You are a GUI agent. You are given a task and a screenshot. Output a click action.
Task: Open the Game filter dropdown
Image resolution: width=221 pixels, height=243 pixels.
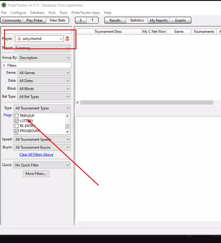point(44,73)
